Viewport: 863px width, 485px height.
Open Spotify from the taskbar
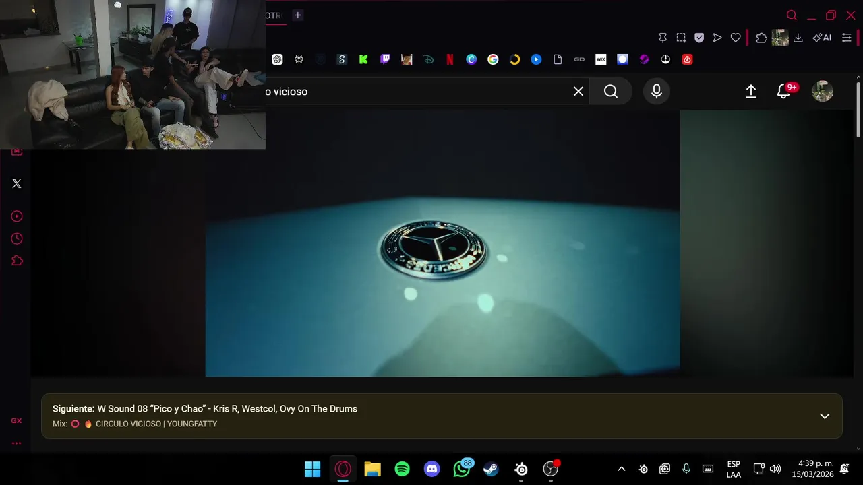click(x=402, y=469)
